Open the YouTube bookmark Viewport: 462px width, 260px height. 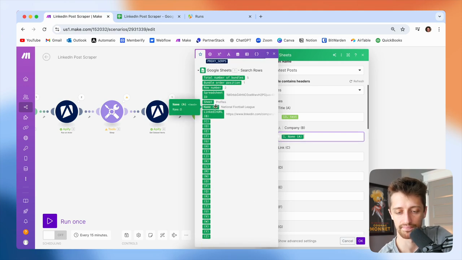click(30, 40)
